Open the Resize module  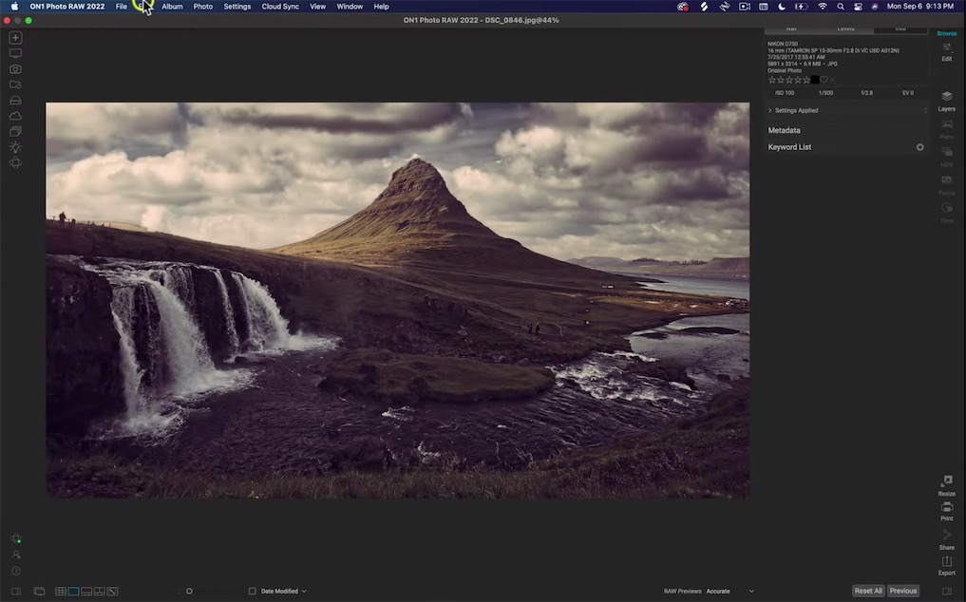947,485
